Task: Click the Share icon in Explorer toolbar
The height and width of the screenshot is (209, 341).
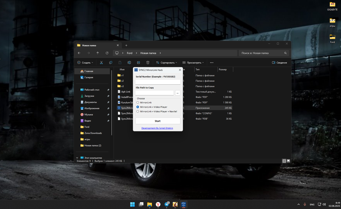Action: [x=138, y=62]
